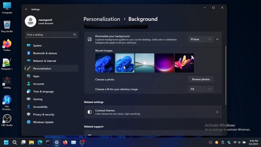Screen dimensions: 261x147
Task: Click the battery icon in system tray
Action: (244, 143)
